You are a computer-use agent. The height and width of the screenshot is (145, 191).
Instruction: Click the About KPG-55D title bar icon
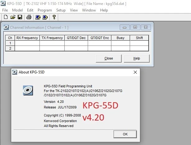point(15,72)
